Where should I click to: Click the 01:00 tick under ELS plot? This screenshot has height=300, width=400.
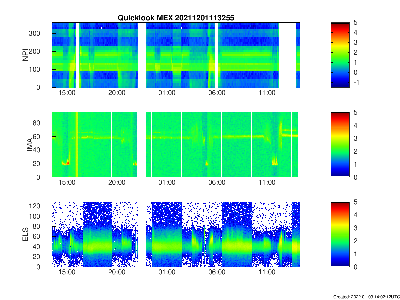pyautogui.click(x=167, y=273)
